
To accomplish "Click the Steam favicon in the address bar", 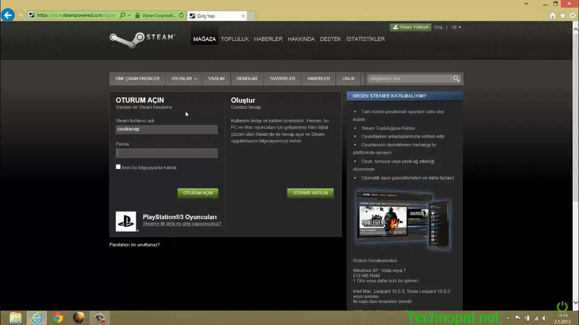I will [x=31, y=16].
